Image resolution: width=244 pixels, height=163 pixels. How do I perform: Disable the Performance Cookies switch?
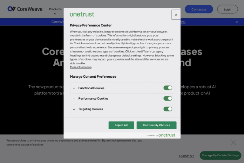167,98
